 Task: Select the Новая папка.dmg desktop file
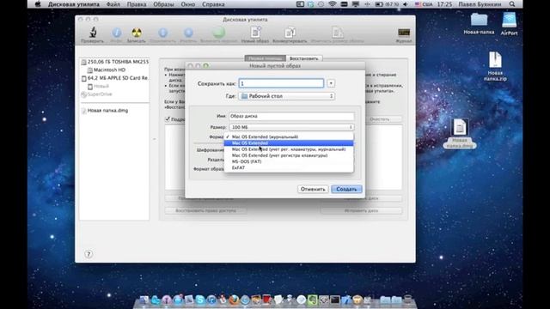(460, 134)
